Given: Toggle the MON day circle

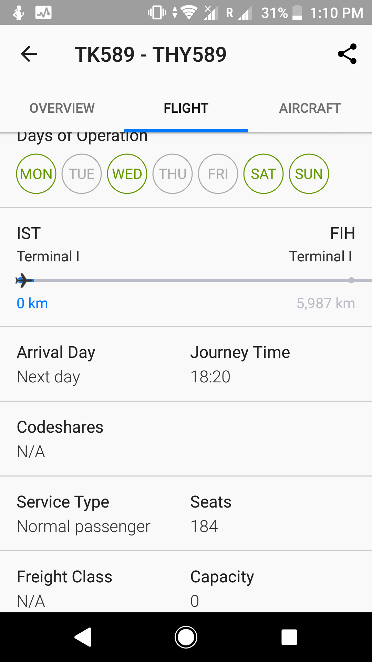Looking at the screenshot, I should tap(36, 174).
